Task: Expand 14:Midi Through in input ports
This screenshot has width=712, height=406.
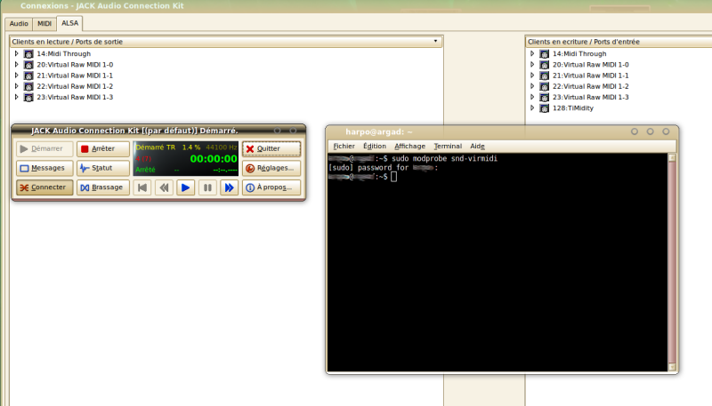Action: point(532,53)
